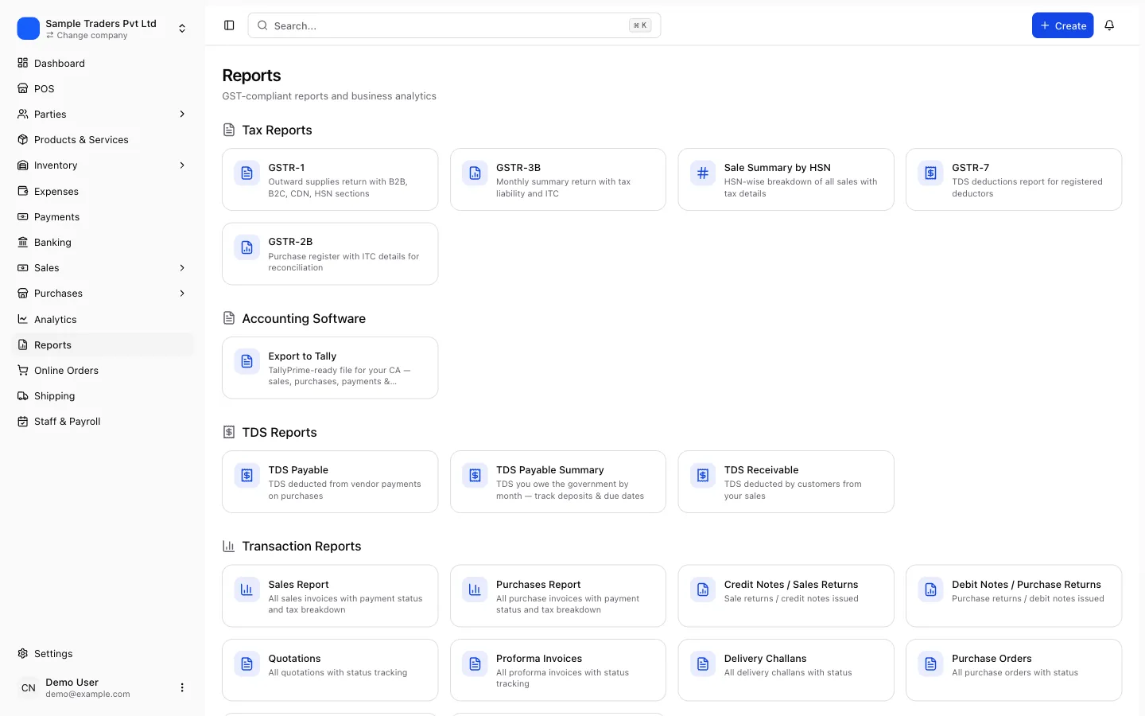Click the TDS Receivable icon
Viewport: 1145px width, 716px height.
[703, 475]
